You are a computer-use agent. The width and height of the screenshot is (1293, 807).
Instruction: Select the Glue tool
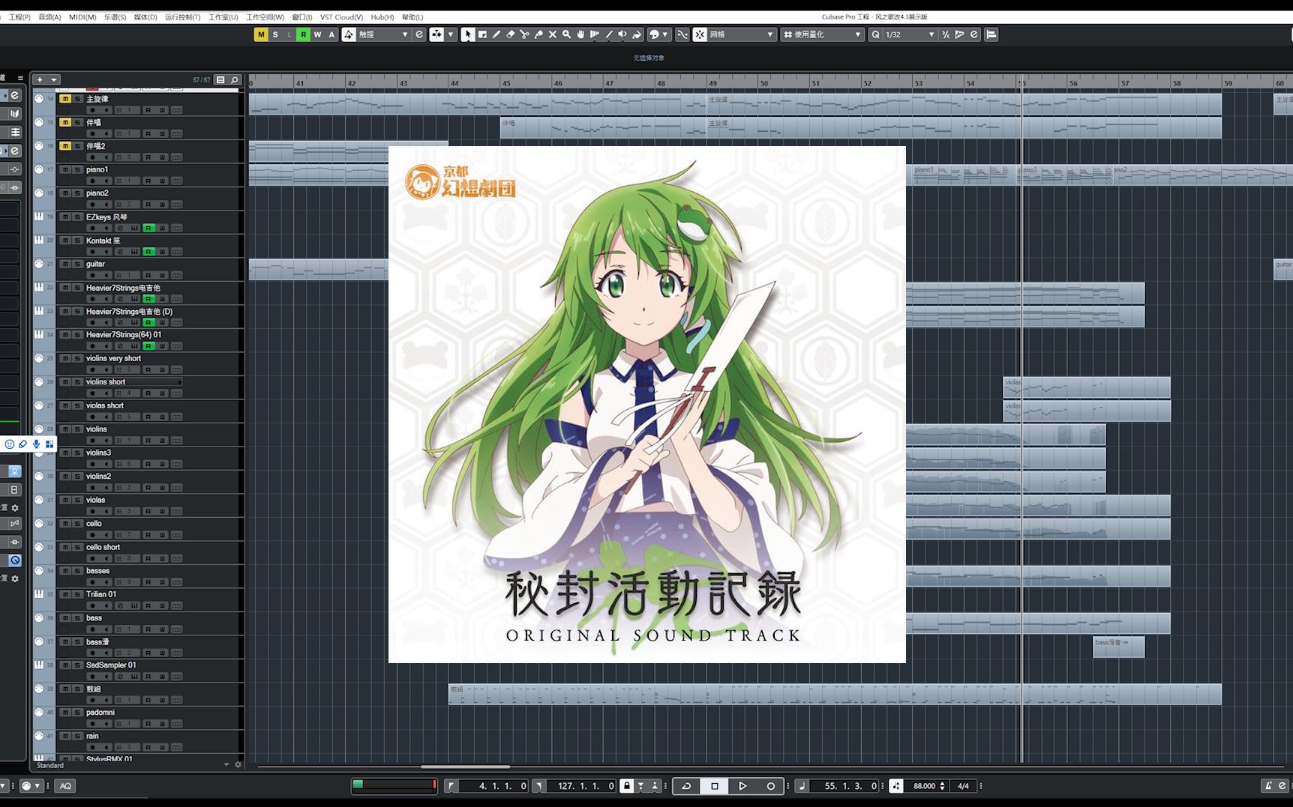(x=538, y=34)
